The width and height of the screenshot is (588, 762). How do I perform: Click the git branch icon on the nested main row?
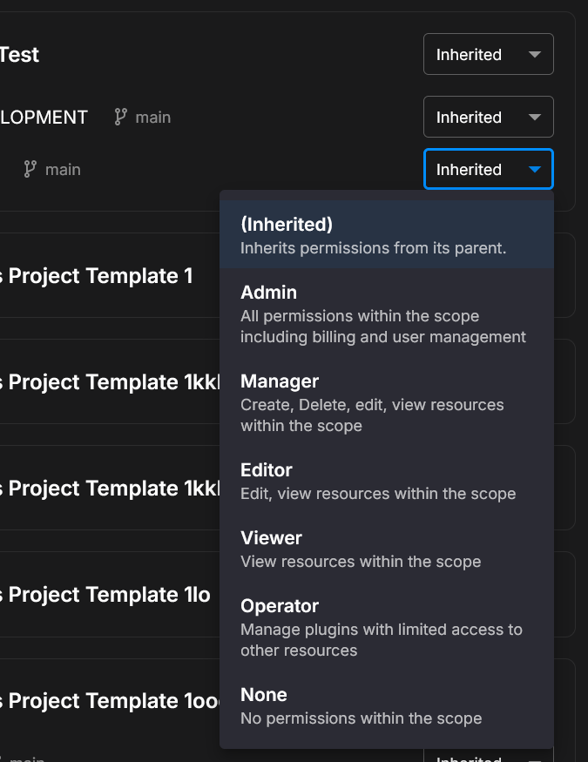(31, 169)
